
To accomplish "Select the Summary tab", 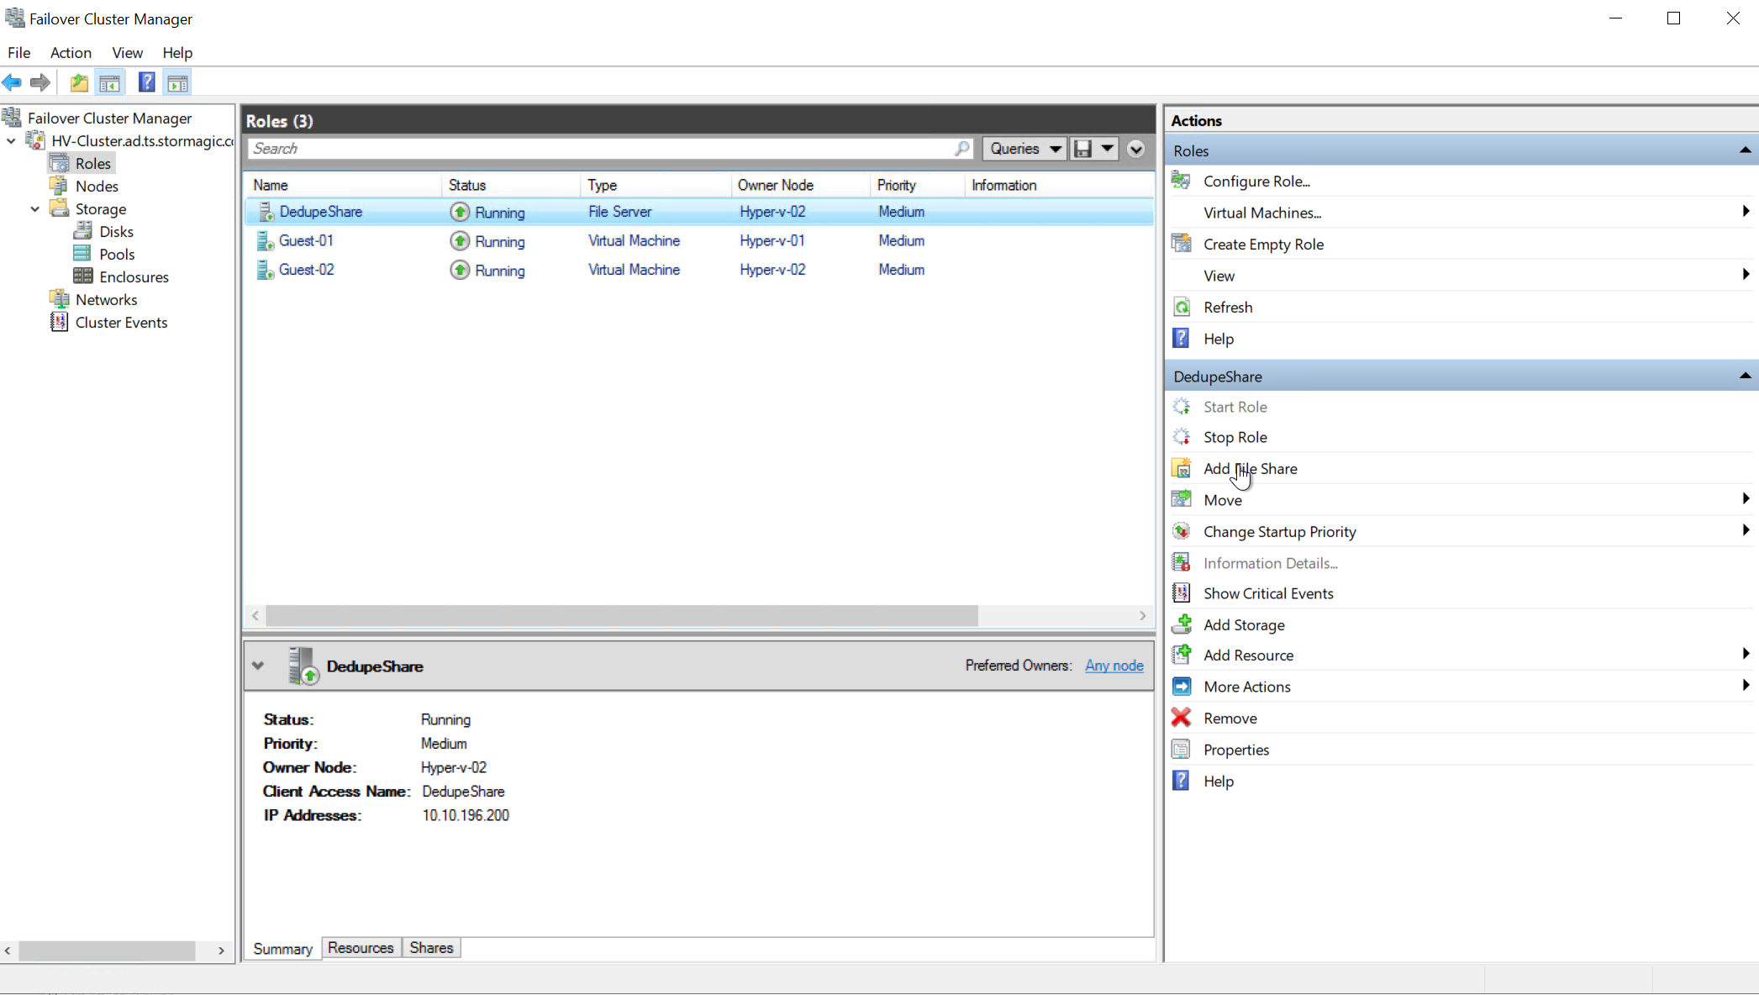I will [x=282, y=949].
